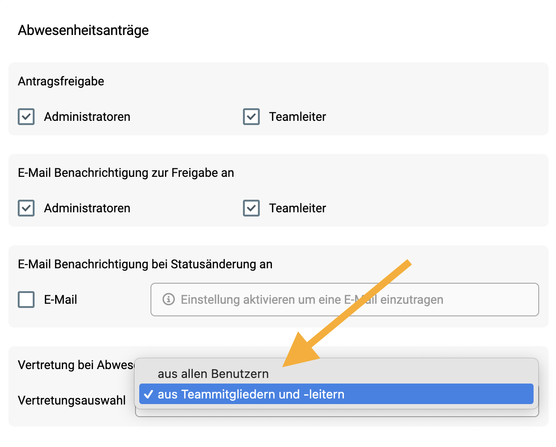Select 'aus allen Benutzern' option

coord(336,374)
